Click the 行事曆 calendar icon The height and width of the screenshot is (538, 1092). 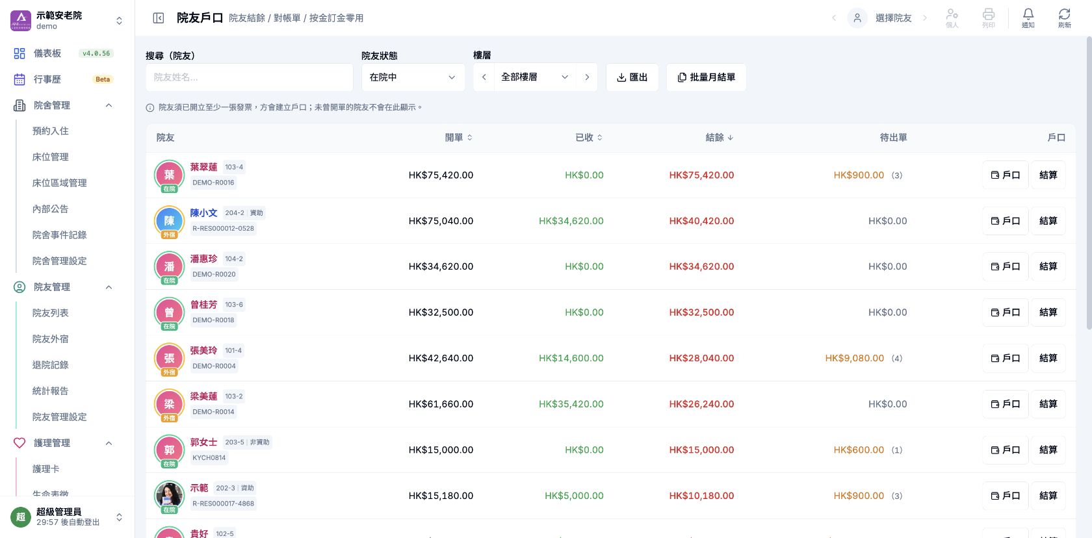tap(19, 79)
